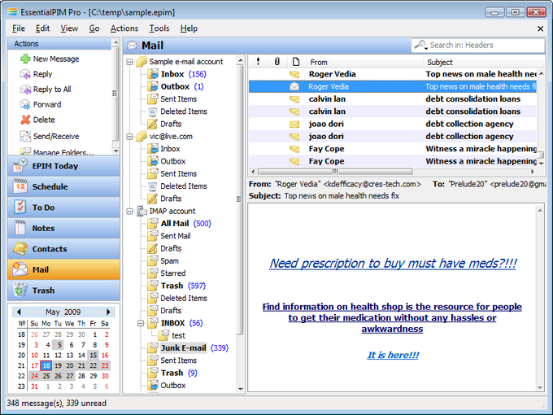
Task: Select the Mail module button
Action: [63, 269]
